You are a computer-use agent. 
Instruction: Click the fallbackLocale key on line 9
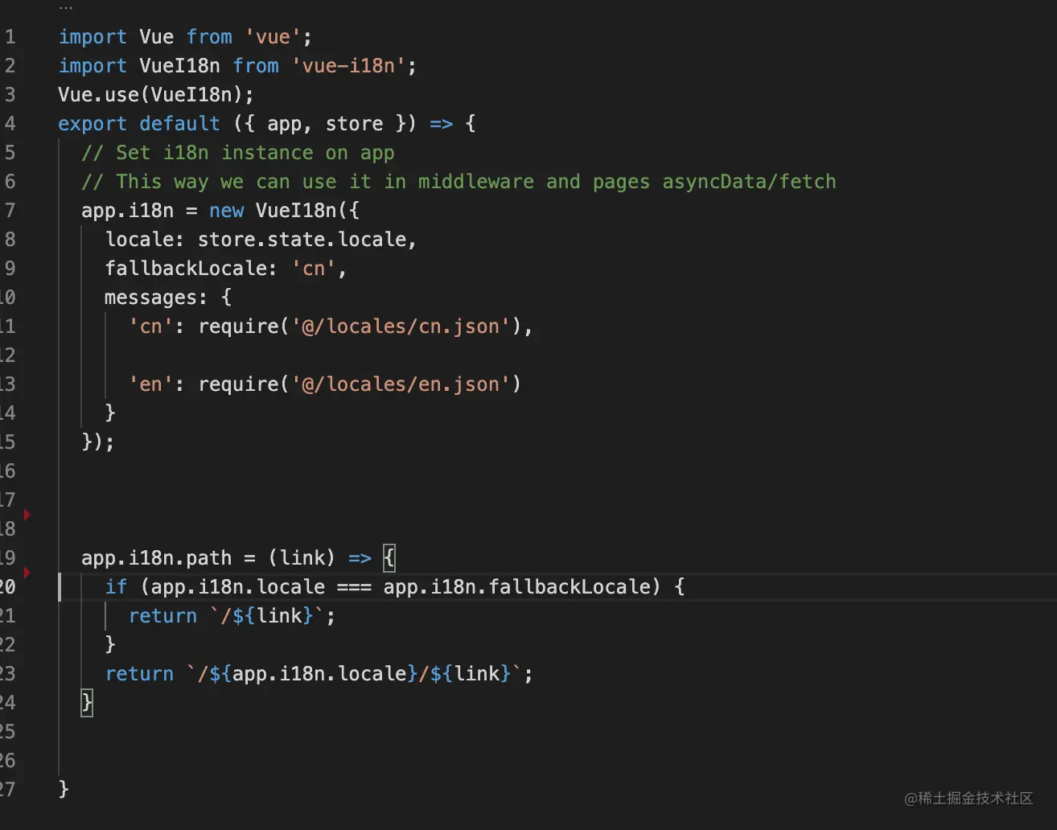pyautogui.click(x=185, y=269)
